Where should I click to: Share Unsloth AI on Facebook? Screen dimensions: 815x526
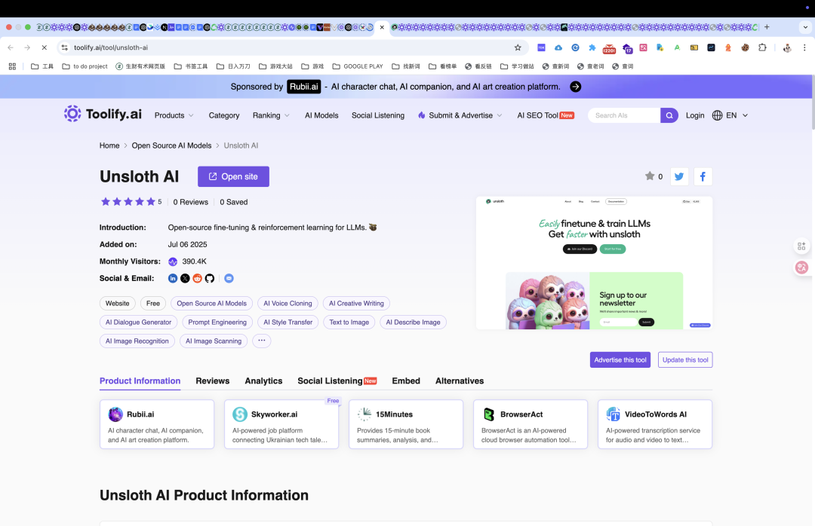[703, 176]
